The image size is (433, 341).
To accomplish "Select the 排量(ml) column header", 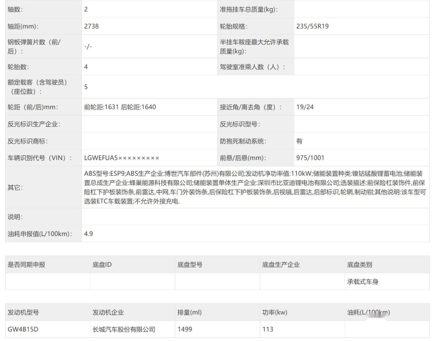I will click(190, 313).
